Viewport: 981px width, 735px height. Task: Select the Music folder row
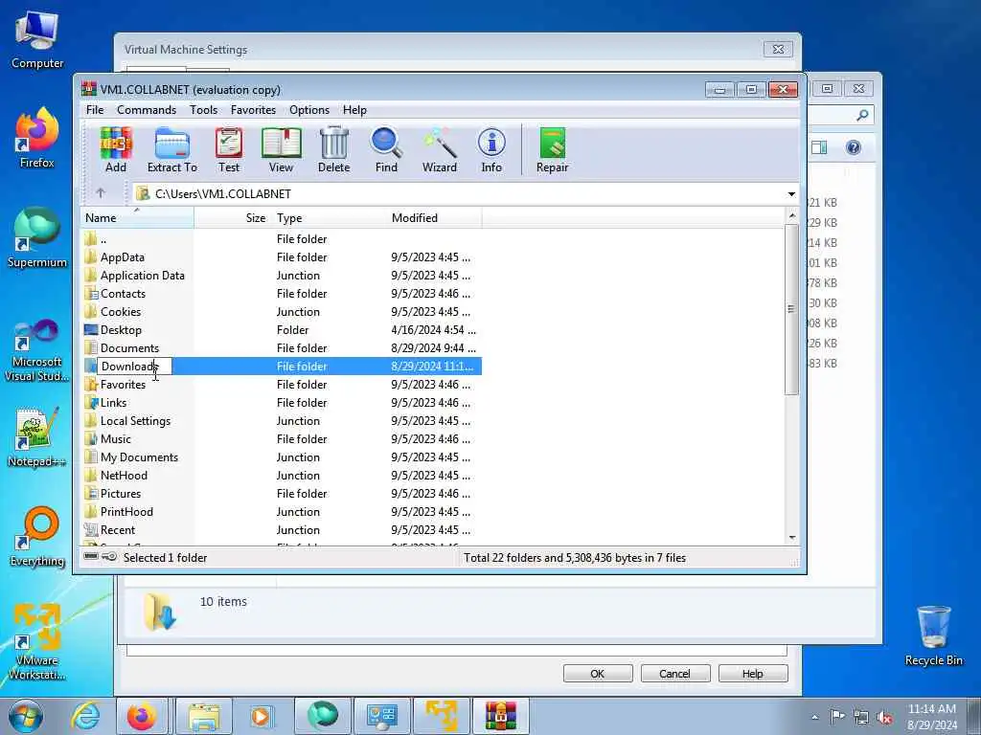282,438
